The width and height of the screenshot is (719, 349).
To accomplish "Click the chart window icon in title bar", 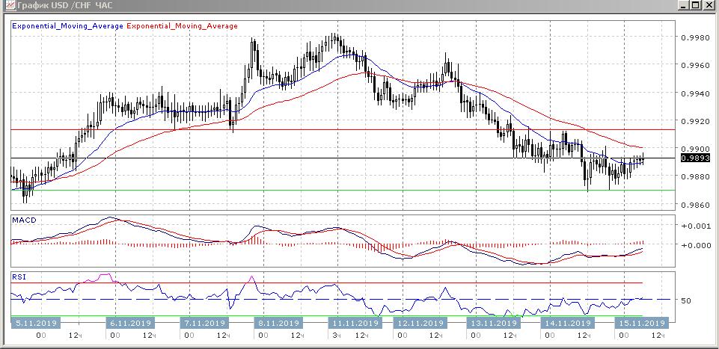I will click(7, 5).
